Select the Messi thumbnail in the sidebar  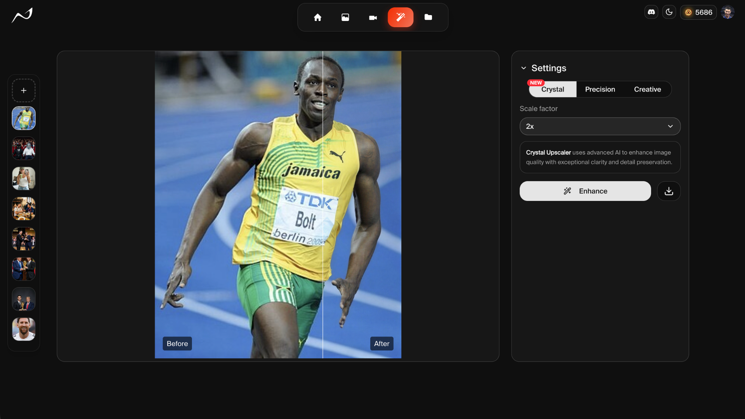coord(23,329)
